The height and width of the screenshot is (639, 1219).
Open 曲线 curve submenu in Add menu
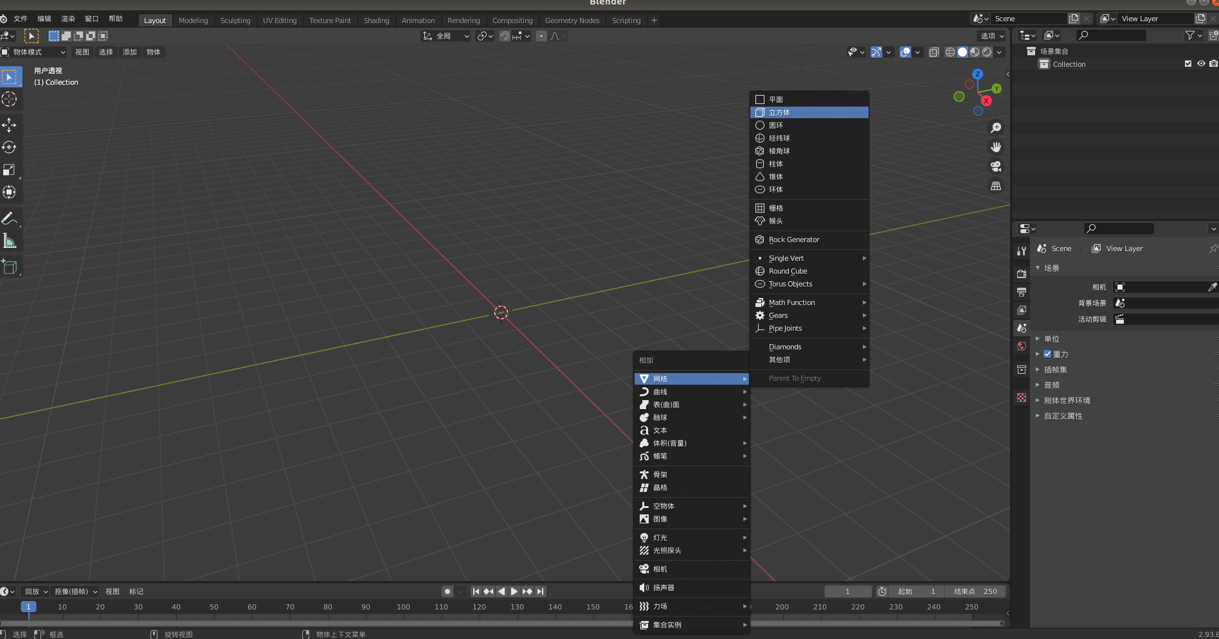pos(692,392)
